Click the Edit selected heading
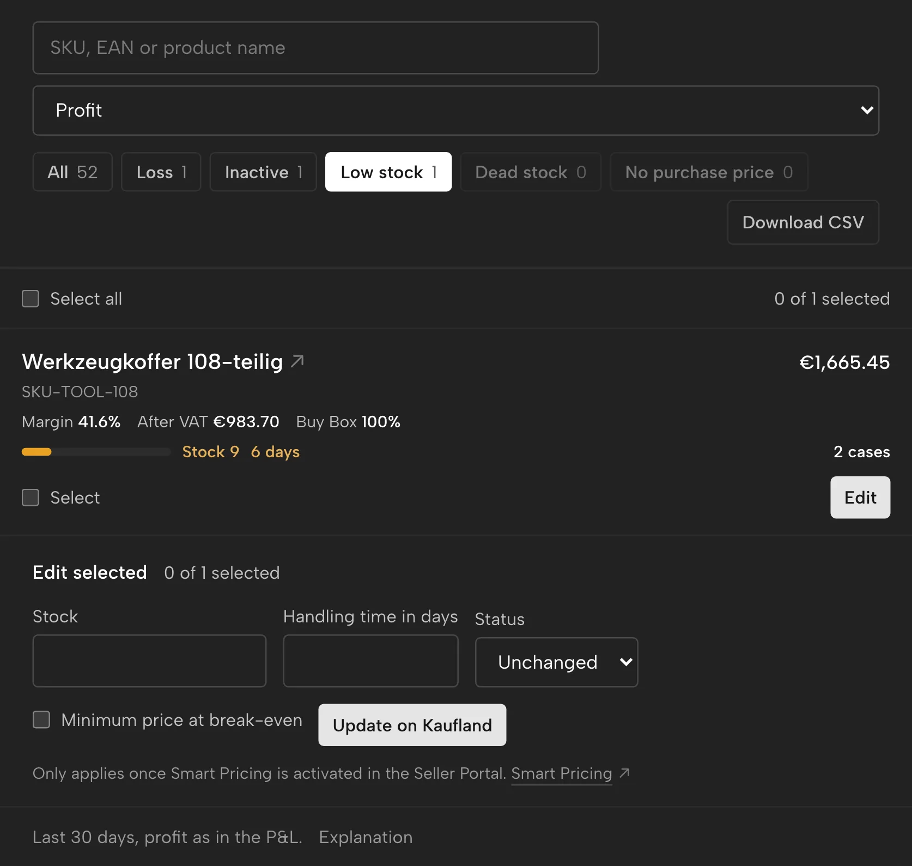Screen dimensions: 912x866 (90, 572)
